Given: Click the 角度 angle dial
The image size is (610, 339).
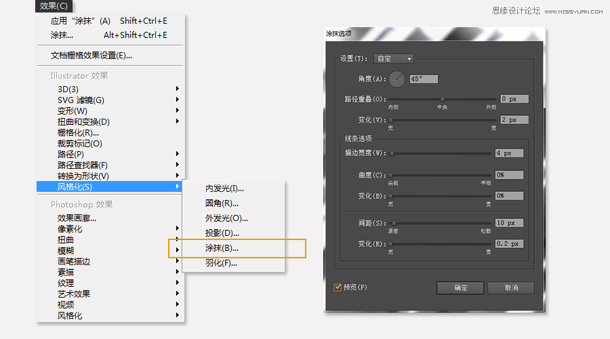Looking at the screenshot, I should tap(397, 79).
